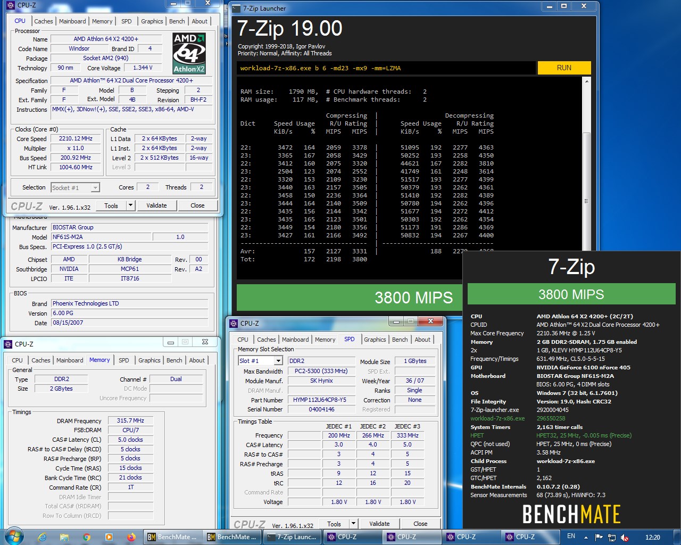Click the Southbridge value MCP61
The width and height of the screenshot is (681, 545).
pos(130,269)
